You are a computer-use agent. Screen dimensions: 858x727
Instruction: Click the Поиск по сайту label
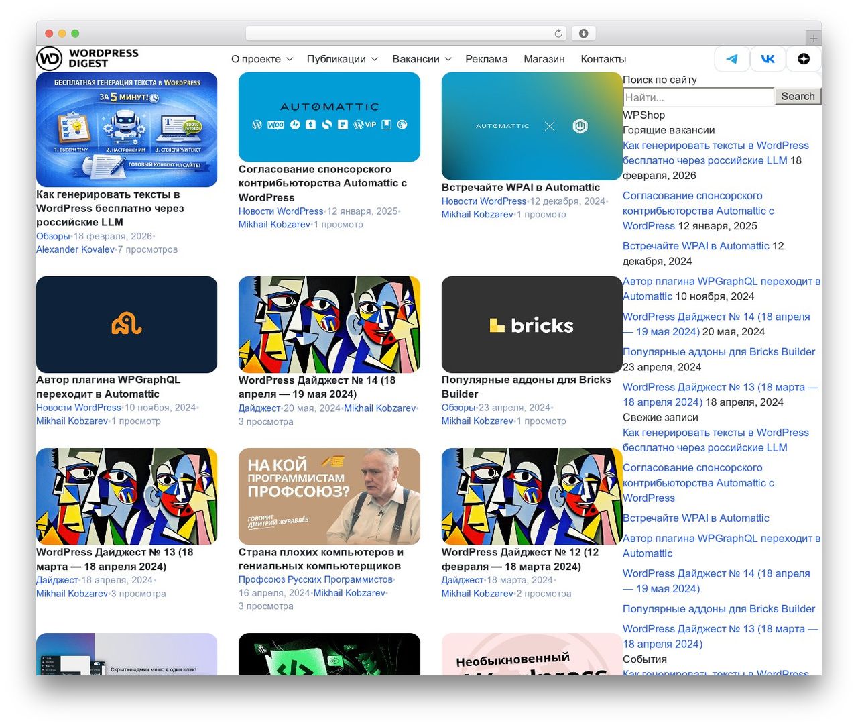click(660, 80)
